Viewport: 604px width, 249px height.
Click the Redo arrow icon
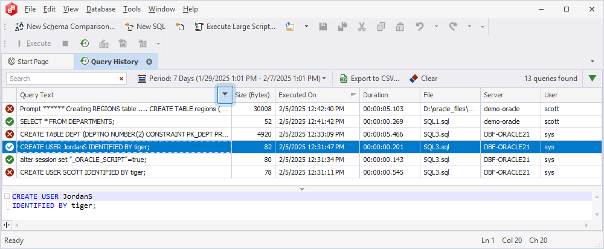[x=453, y=27]
